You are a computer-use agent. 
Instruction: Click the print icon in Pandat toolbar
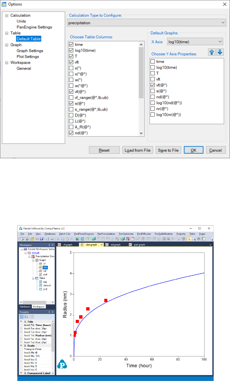(52, 239)
